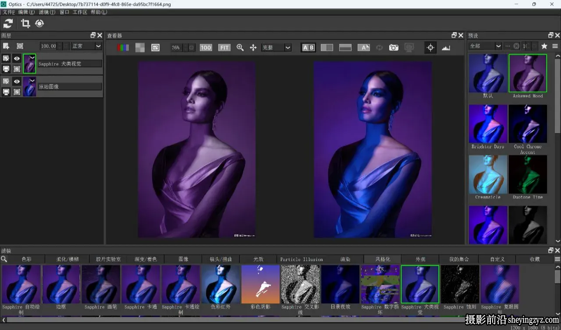
Task: Open the blend mode dropdown showing 正常
Action: (86, 46)
